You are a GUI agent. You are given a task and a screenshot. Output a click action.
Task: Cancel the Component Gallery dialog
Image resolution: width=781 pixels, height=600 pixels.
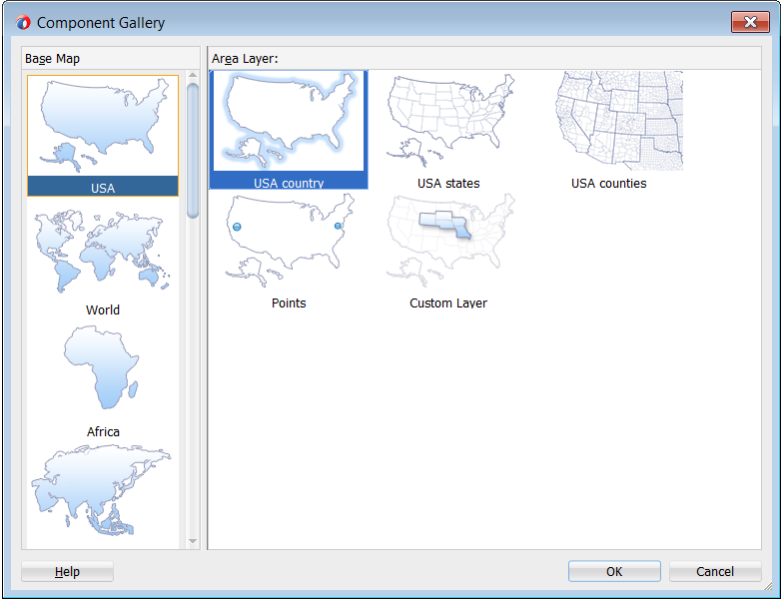click(x=715, y=571)
